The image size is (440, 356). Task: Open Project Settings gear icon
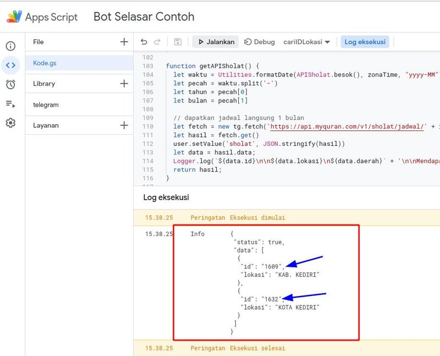point(10,123)
